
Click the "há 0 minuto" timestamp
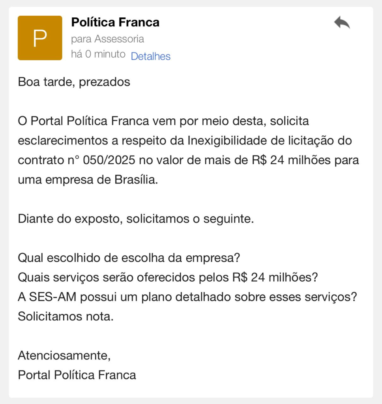[x=98, y=54]
